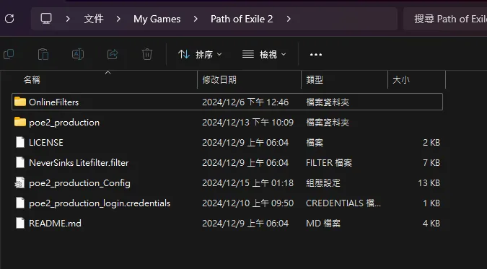Click date 2024/12/6 下午 12:46

245,102
